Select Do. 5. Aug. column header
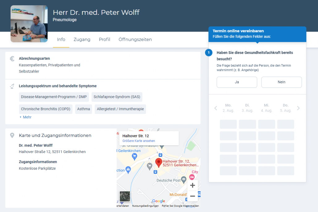 click(286, 108)
